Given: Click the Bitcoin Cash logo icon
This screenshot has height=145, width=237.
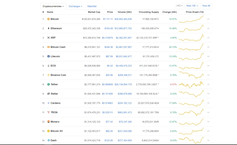Looking at the screenshot, I should (x=48, y=47).
